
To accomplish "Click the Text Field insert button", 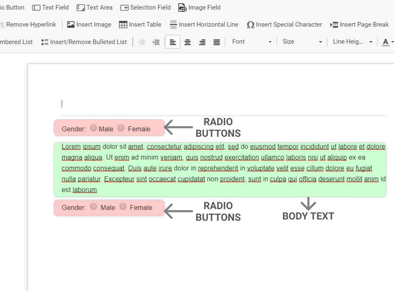I will pos(50,7).
